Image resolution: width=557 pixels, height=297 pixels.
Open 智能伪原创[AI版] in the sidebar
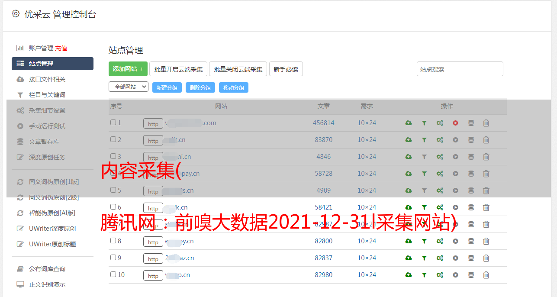(x=52, y=213)
